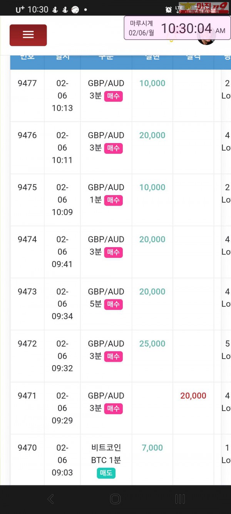Image resolution: width=231 pixels, height=514 pixels.
Task: Tap the Android back navigation icon
Action: (x=50, y=499)
